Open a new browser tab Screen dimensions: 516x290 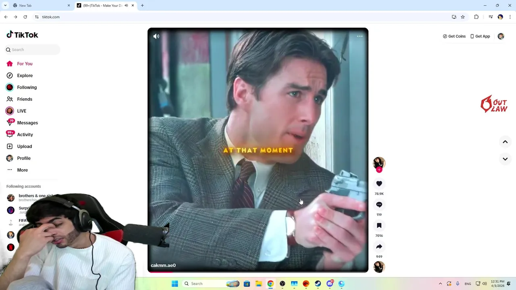(142, 6)
